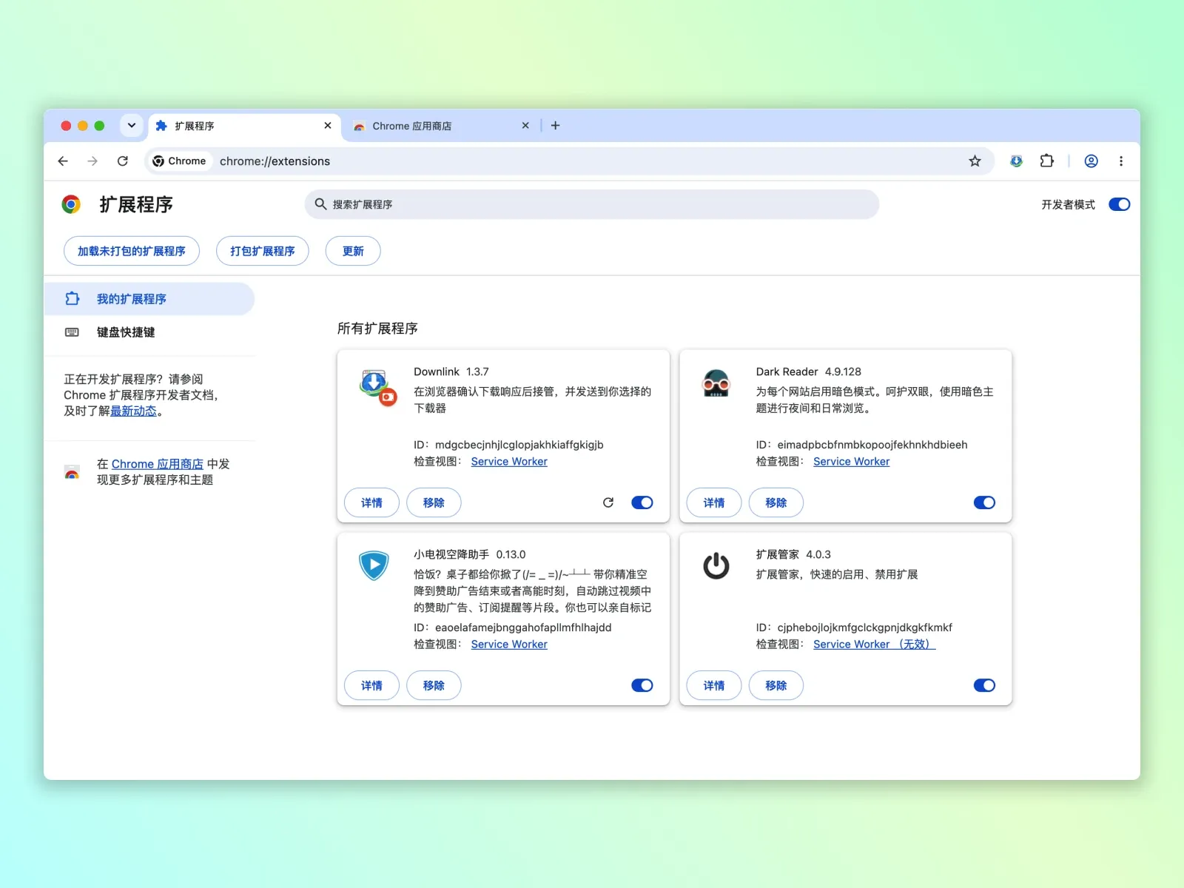Go back with the browser back arrow
The image size is (1184, 888).
click(x=63, y=161)
